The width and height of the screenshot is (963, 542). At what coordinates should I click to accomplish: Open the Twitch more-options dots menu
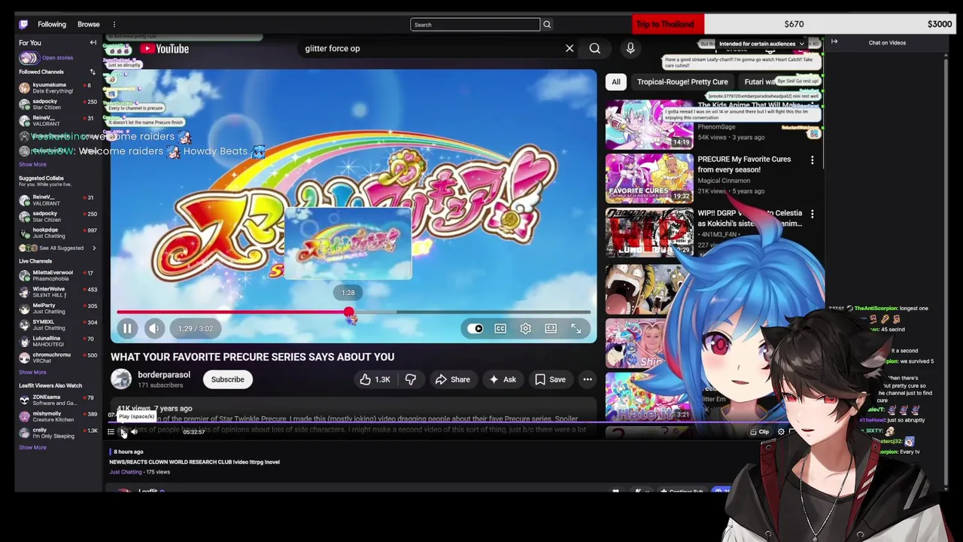[x=114, y=24]
